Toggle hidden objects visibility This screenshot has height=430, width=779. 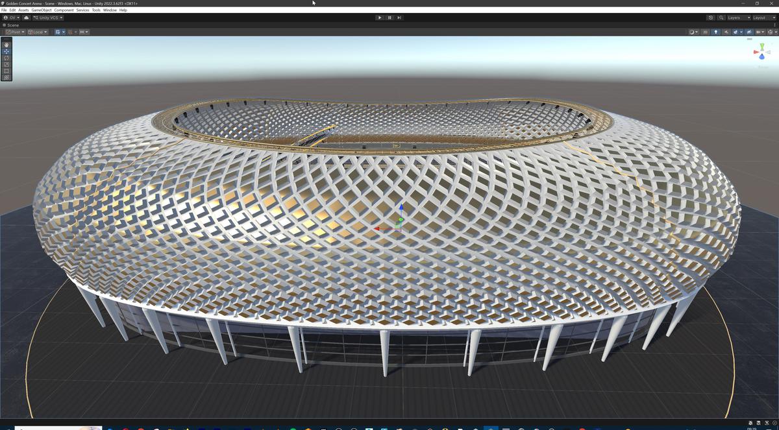click(x=749, y=32)
